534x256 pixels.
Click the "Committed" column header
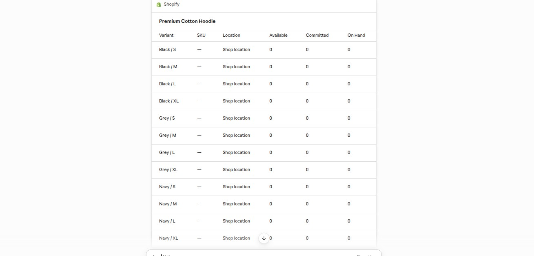click(x=317, y=36)
